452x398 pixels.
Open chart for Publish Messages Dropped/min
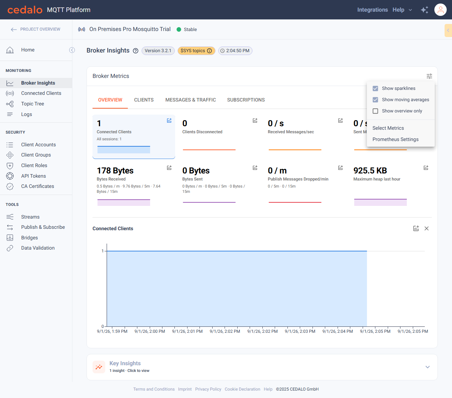pos(340,168)
